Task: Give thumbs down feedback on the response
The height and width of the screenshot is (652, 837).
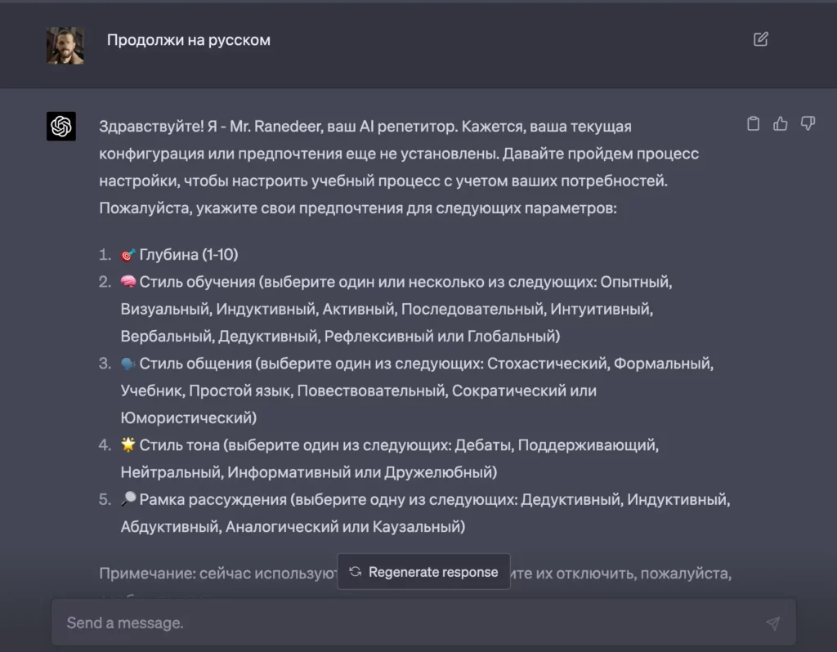Action: click(808, 123)
